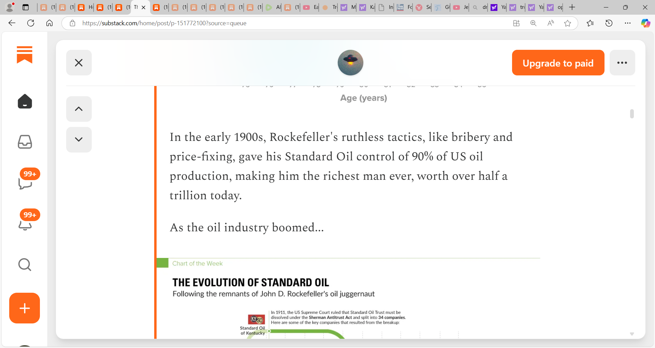Switch to the Fox News tab
This screenshot has width=655, height=348.
(x=404, y=7)
